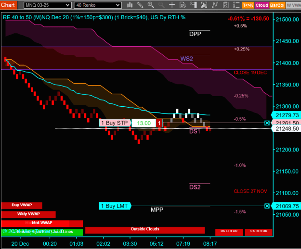Toggle the T<>K button
The height and width of the screenshot is (249, 301).
pos(248,5)
